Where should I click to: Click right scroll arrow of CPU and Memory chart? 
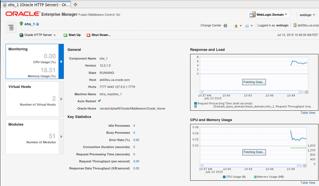click(x=299, y=166)
